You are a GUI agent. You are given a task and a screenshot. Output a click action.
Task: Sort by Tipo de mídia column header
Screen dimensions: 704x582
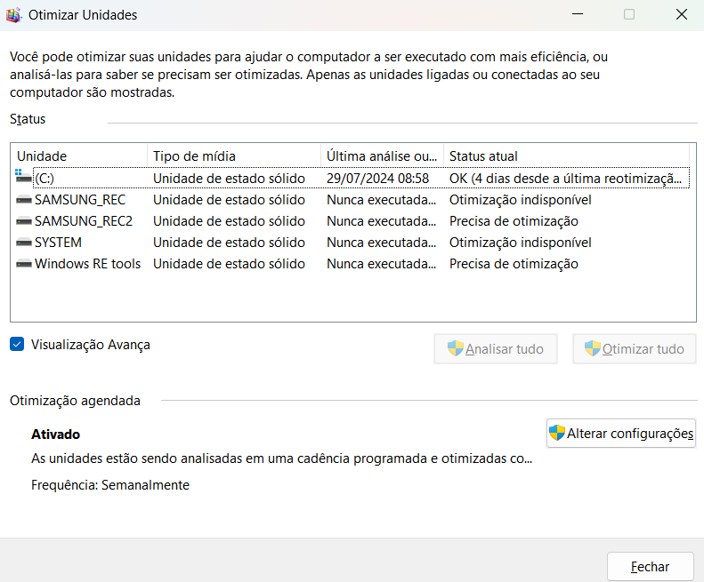point(234,156)
